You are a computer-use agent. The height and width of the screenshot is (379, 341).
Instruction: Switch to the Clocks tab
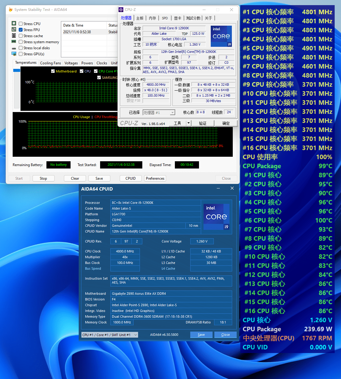pyautogui.click(x=102, y=63)
